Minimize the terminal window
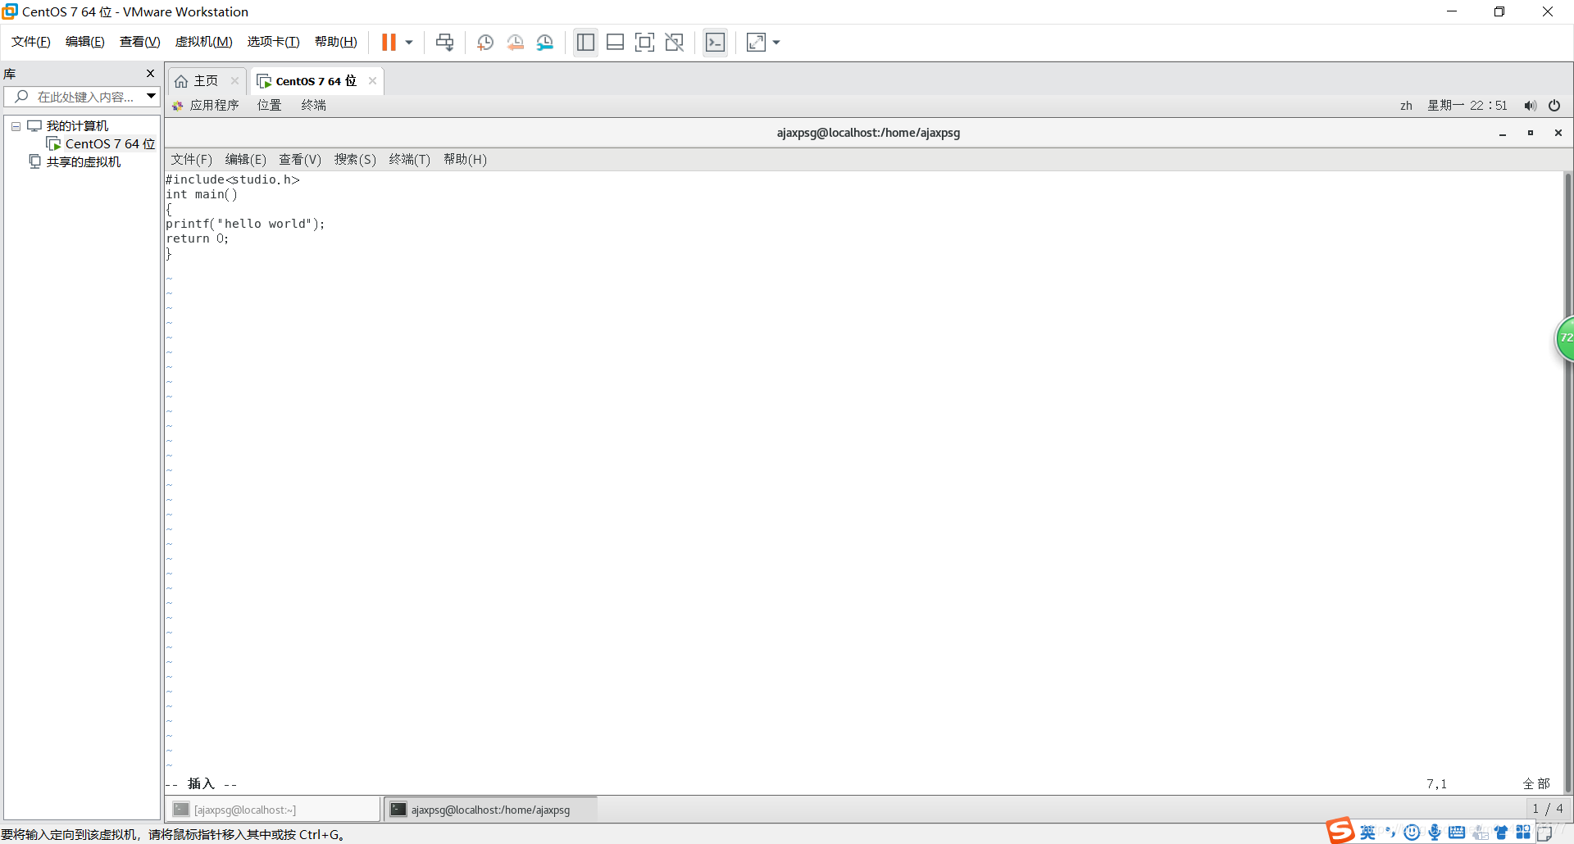 pos(1503,134)
